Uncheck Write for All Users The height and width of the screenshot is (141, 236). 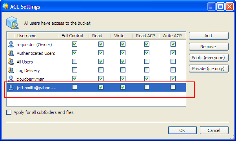pos(123,61)
